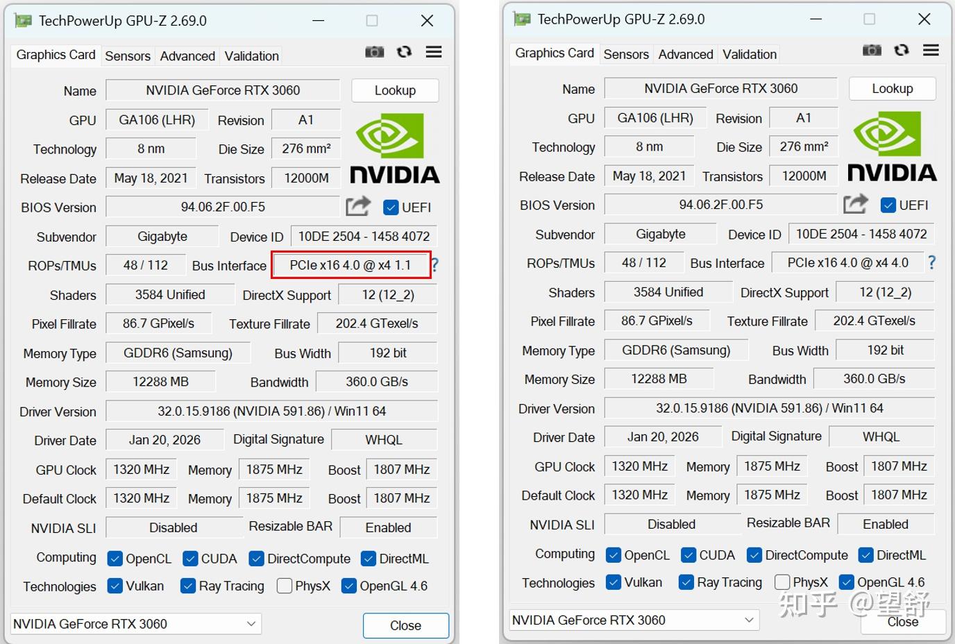Toggle CUDA checkbox in right window
Image resolution: width=955 pixels, height=644 pixels.
point(688,555)
